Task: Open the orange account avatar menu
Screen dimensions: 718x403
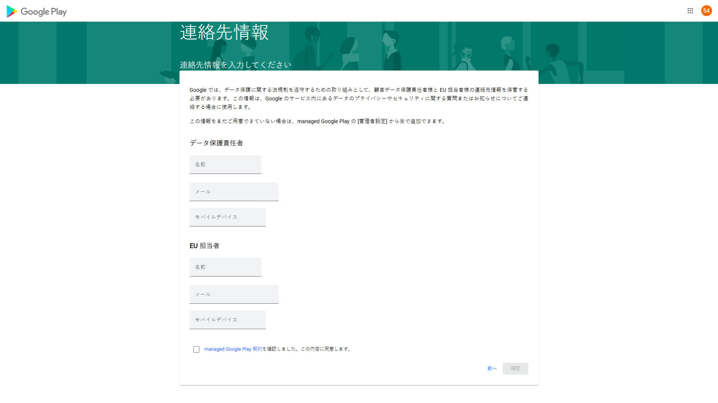Action: pos(706,11)
